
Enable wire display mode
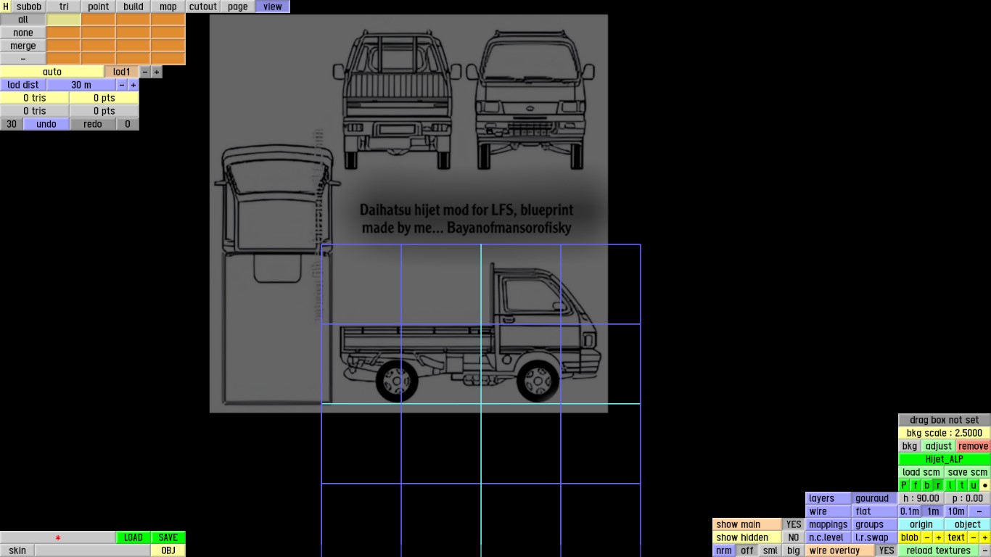click(828, 511)
